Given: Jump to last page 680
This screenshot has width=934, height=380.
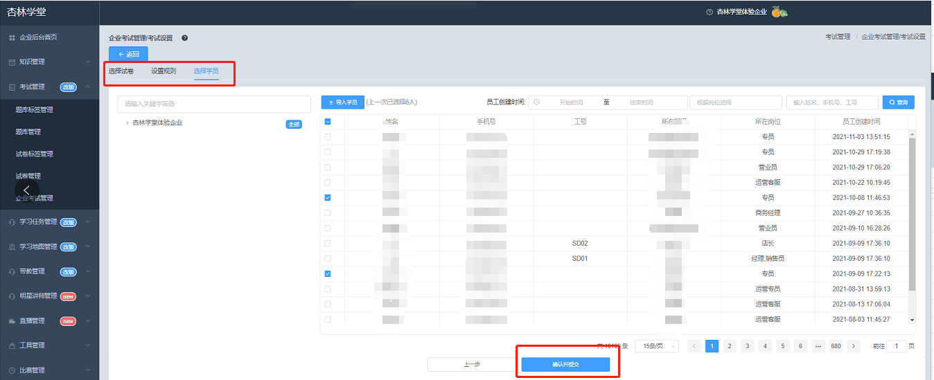Looking at the screenshot, I should coord(836,346).
